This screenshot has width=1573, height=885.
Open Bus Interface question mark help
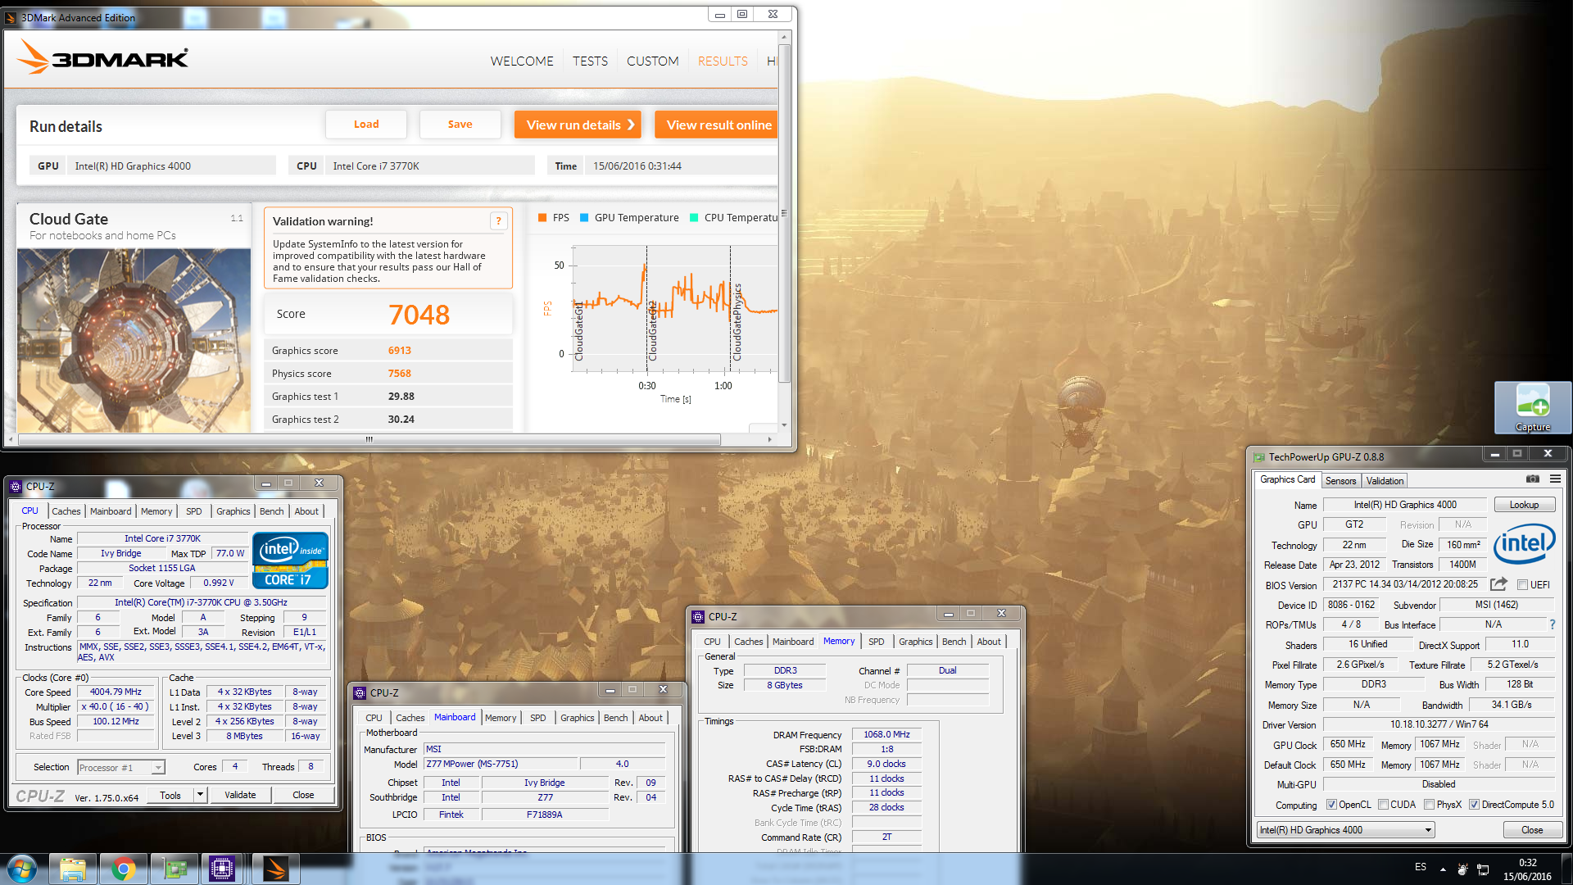point(1553,624)
